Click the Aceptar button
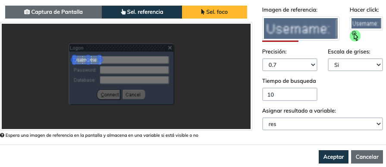 click(333, 157)
